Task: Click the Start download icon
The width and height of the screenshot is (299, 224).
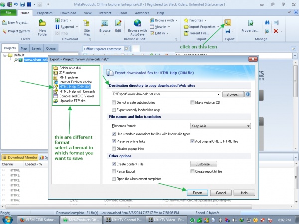Action: pos(57,20)
